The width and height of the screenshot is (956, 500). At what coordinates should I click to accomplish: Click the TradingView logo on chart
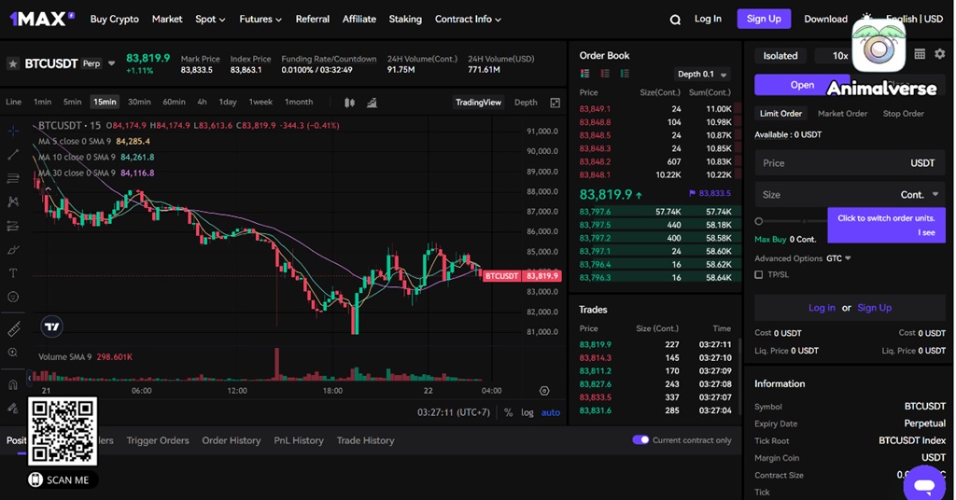pyautogui.click(x=52, y=327)
